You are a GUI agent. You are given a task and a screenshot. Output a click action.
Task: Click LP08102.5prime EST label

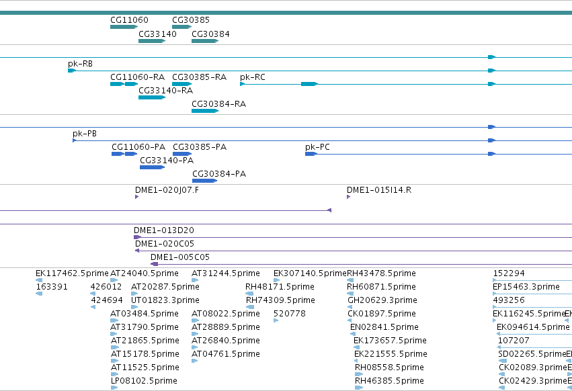[x=144, y=381]
